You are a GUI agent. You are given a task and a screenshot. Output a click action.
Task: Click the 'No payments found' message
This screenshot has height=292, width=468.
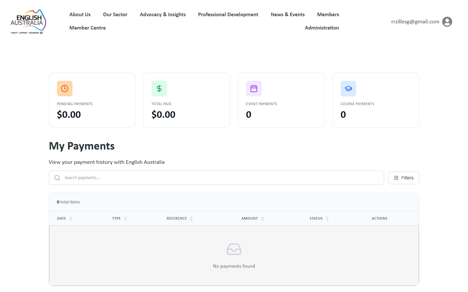(234, 266)
